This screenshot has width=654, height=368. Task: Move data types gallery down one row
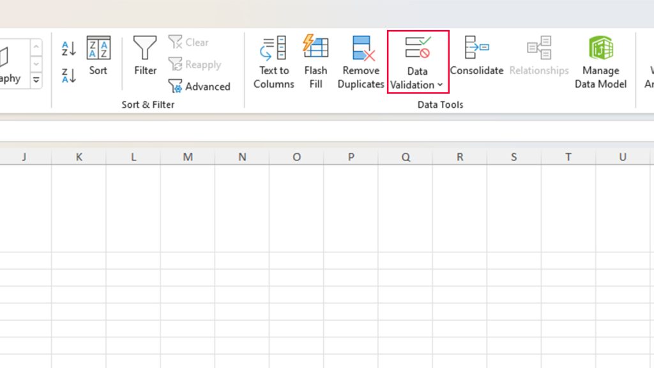[x=36, y=64]
